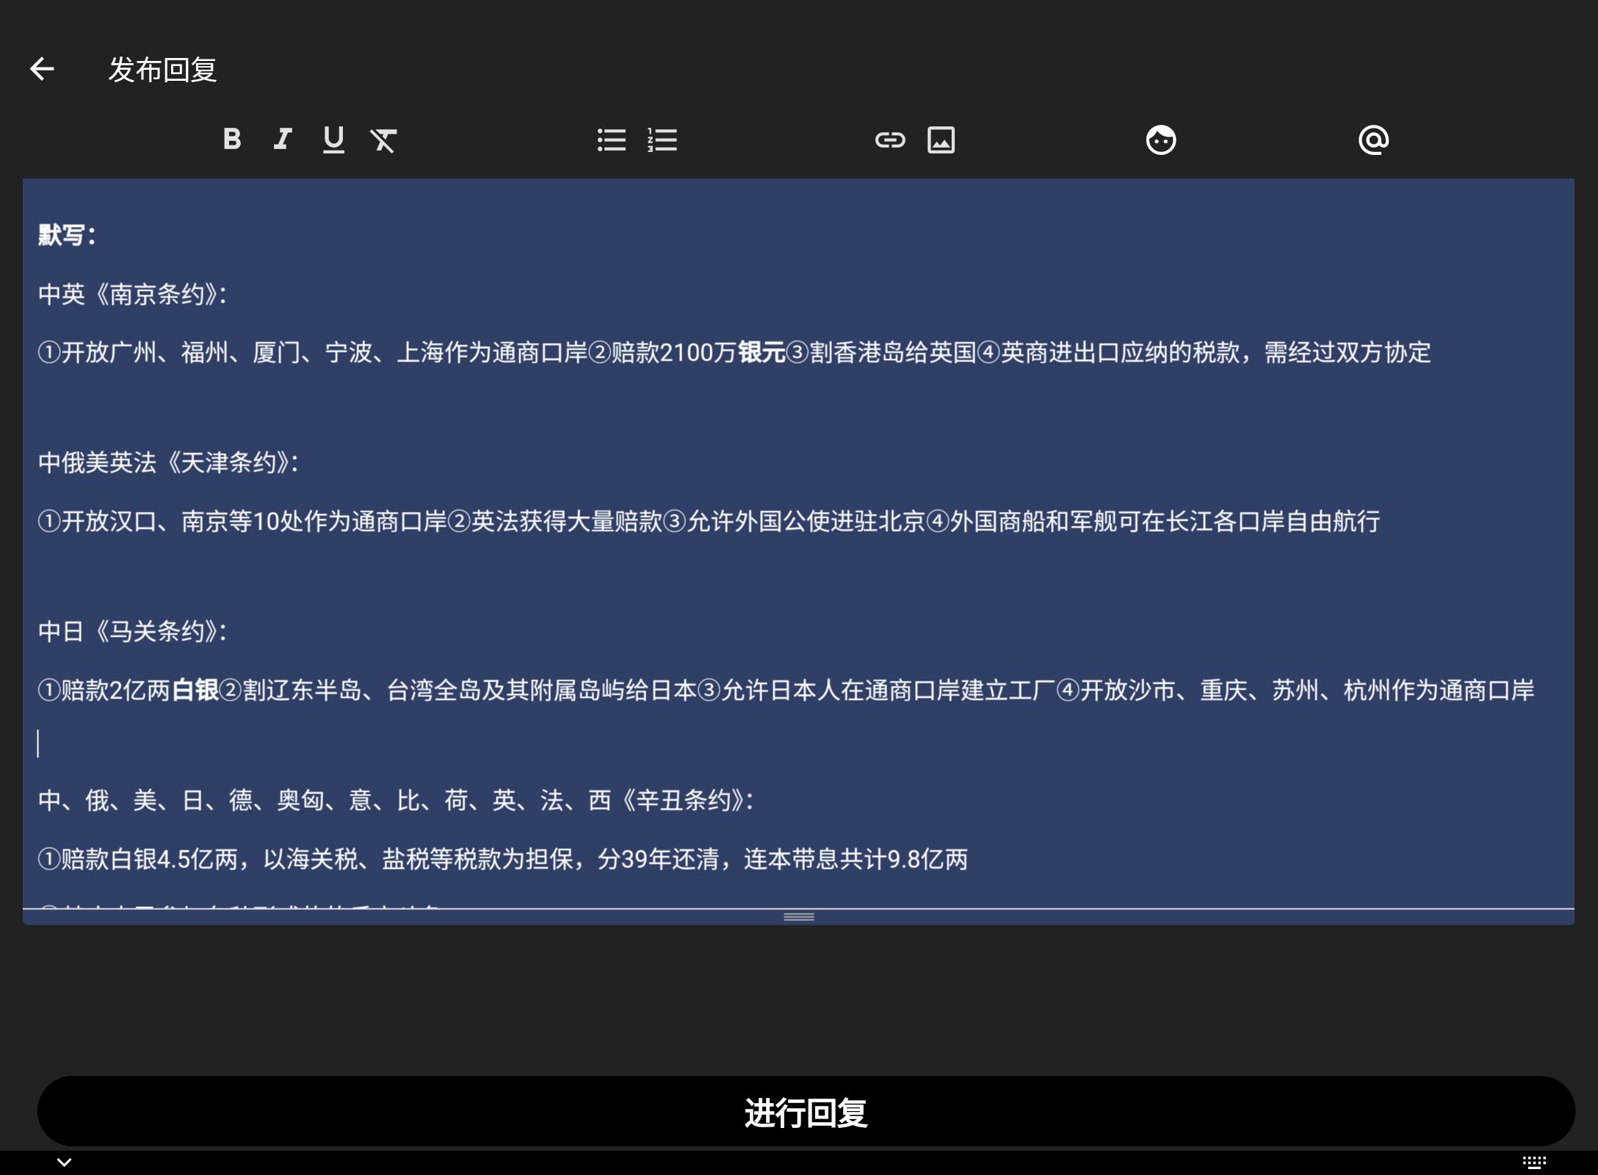The width and height of the screenshot is (1598, 1175).
Task: Click the bold 白银 text
Action: [x=195, y=690]
